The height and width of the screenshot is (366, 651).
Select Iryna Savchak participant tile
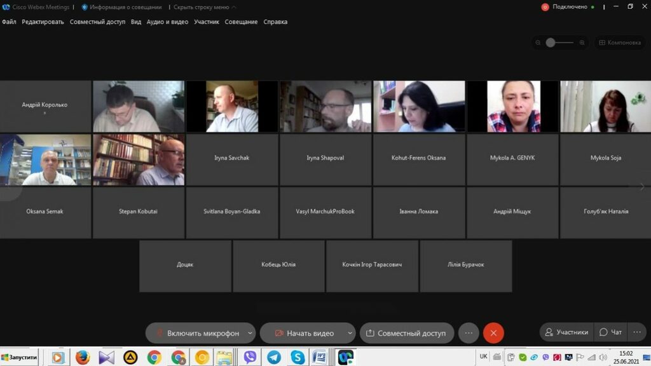[232, 158]
